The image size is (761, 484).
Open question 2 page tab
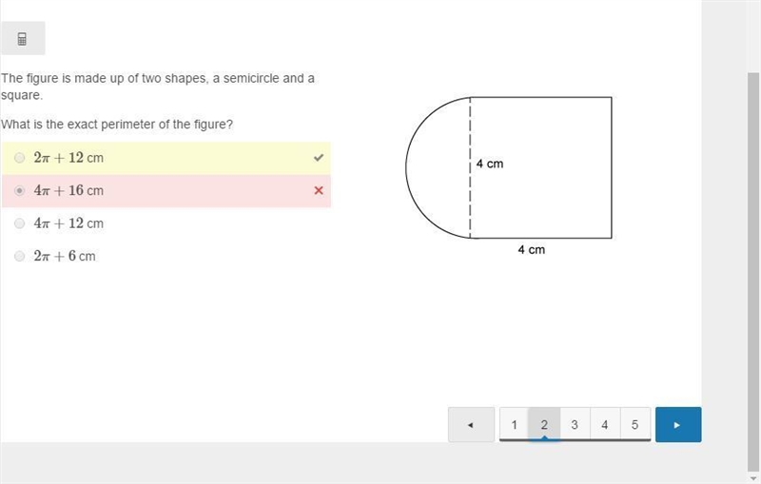(544, 425)
